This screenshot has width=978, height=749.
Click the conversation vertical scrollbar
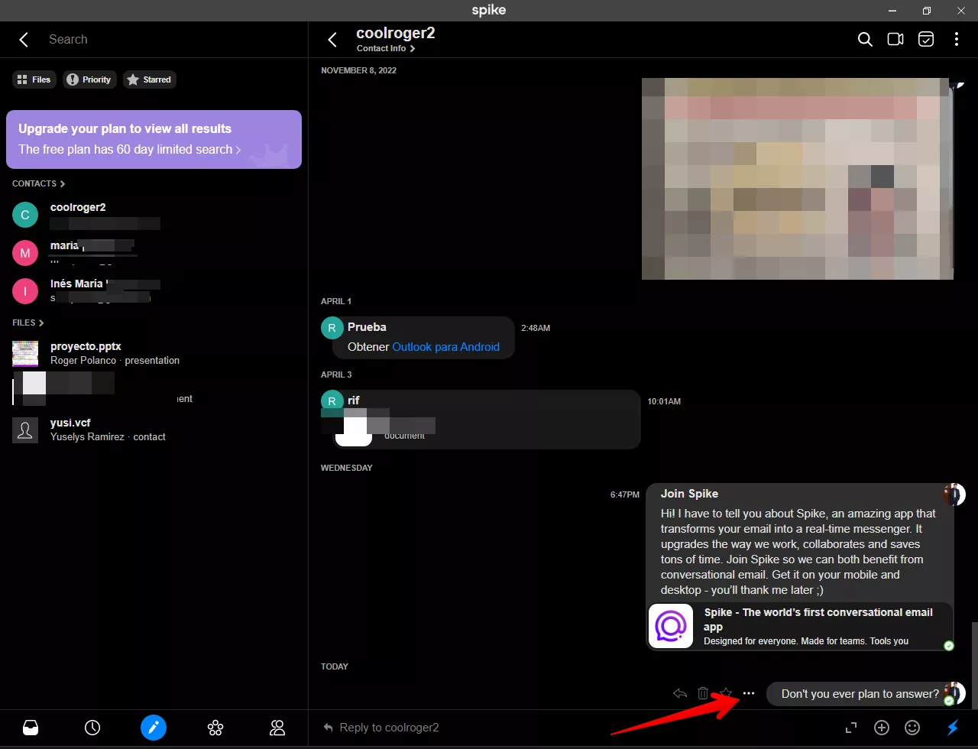pyautogui.click(x=974, y=665)
